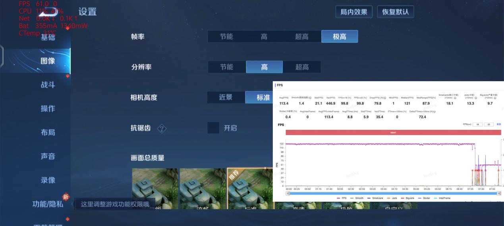Click the 恢复默认 button
This screenshot has width=504, height=226.
click(x=395, y=11)
